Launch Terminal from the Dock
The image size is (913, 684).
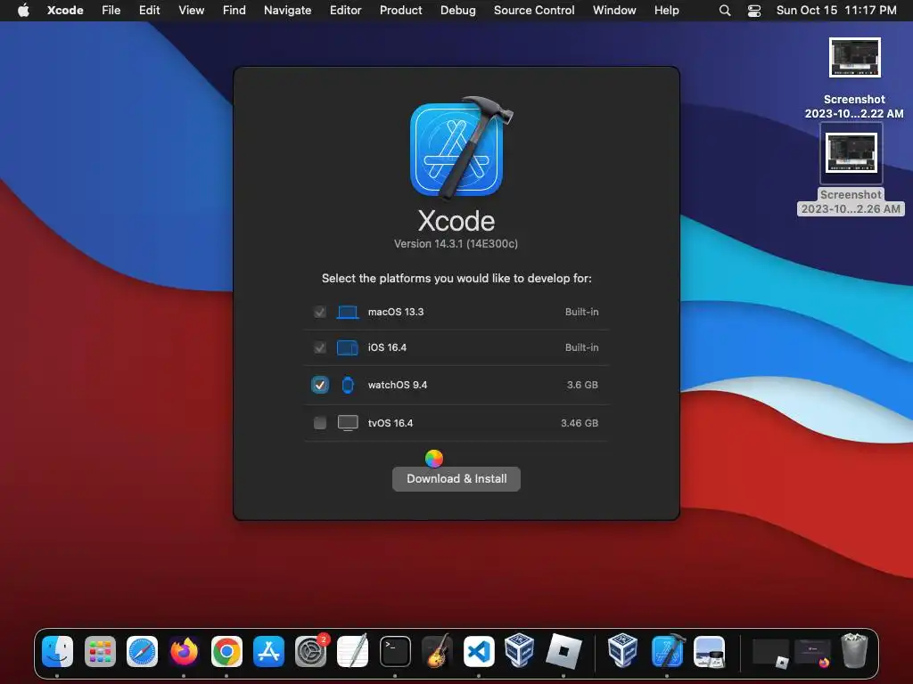coord(395,651)
